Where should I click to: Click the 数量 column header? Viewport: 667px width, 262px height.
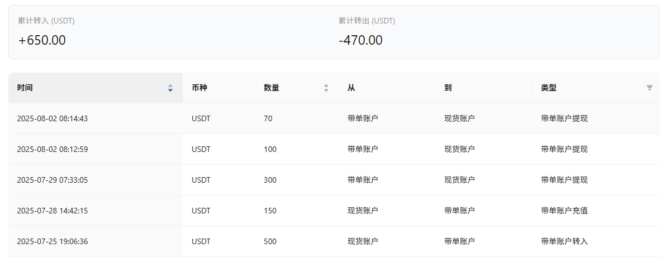(x=297, y=88)
